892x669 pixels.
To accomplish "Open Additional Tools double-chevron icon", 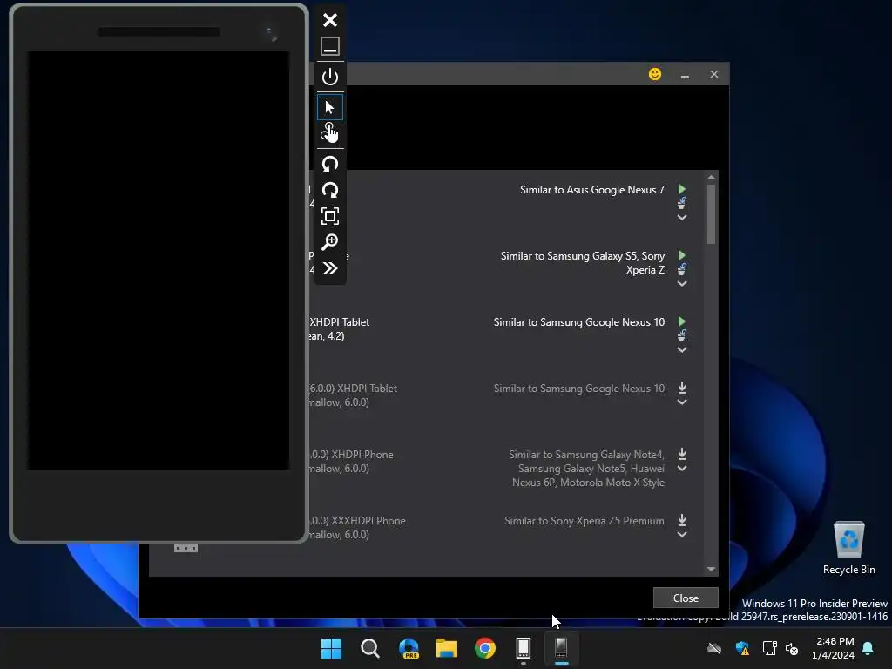I will coord(330,268).
